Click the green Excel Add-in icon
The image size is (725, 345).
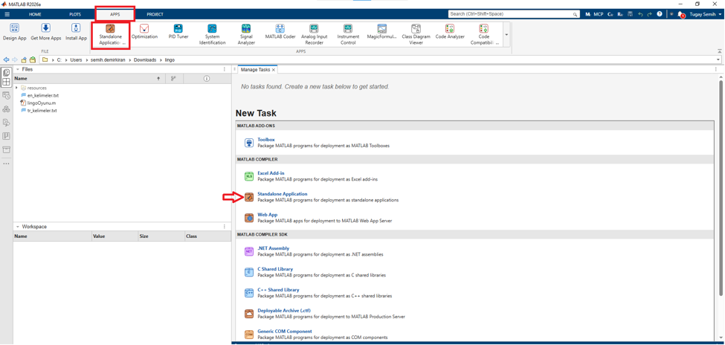tap(249, 177)
